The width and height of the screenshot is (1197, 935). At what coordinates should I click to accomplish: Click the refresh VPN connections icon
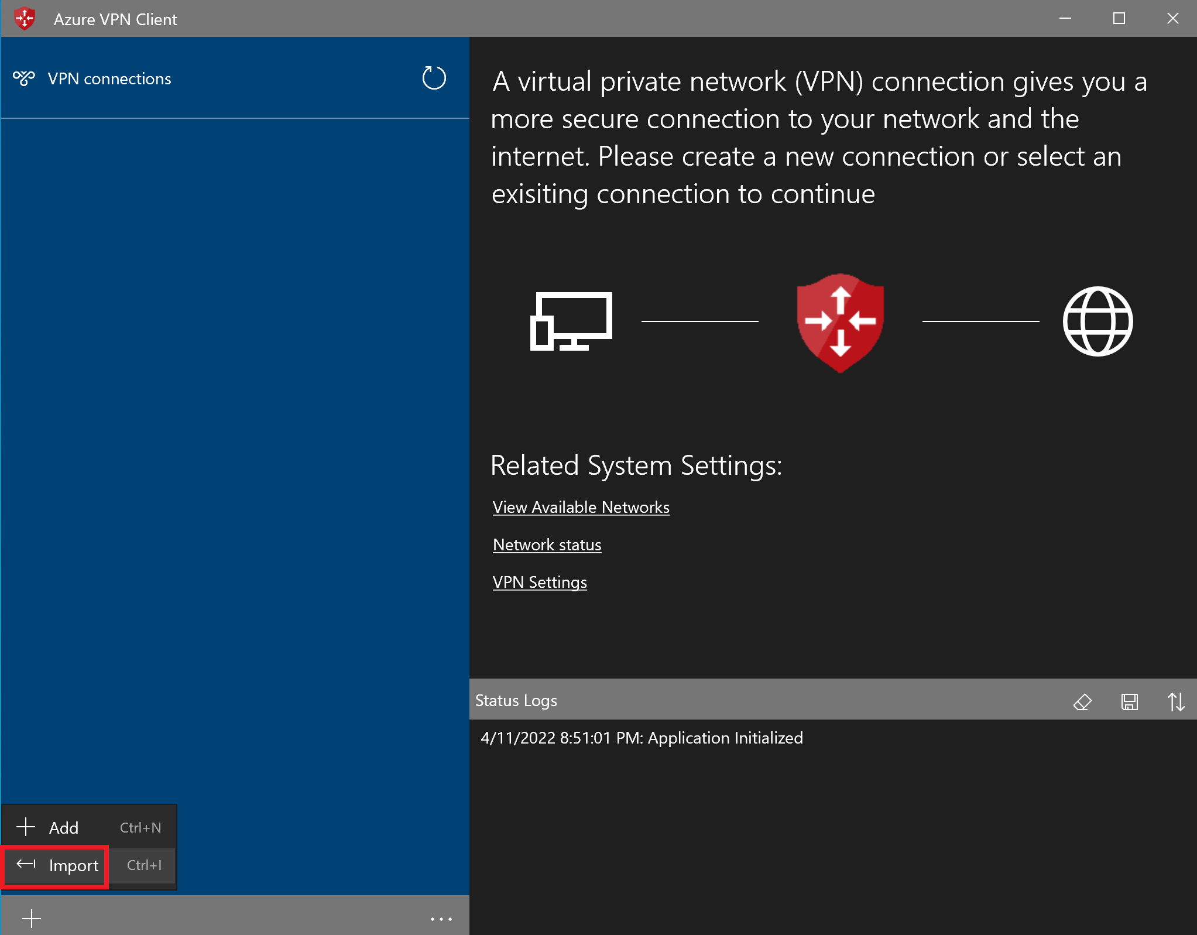(x=434, y=78)
